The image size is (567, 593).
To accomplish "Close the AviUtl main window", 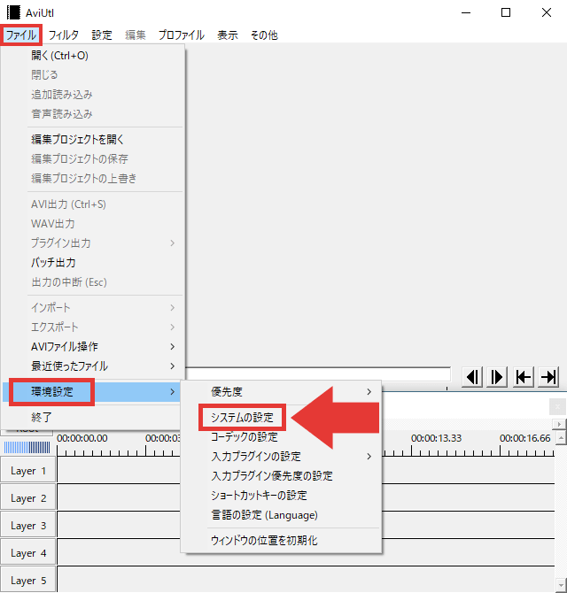I will pyautogui.click(x=547, y=13).
